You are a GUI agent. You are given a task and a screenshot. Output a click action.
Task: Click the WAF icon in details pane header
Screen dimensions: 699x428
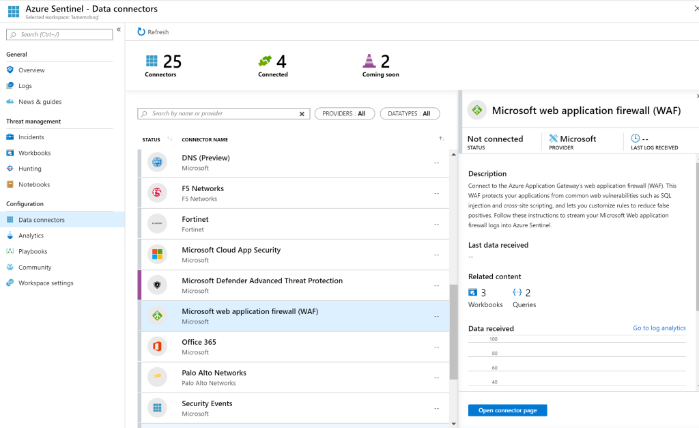(477, 110)
